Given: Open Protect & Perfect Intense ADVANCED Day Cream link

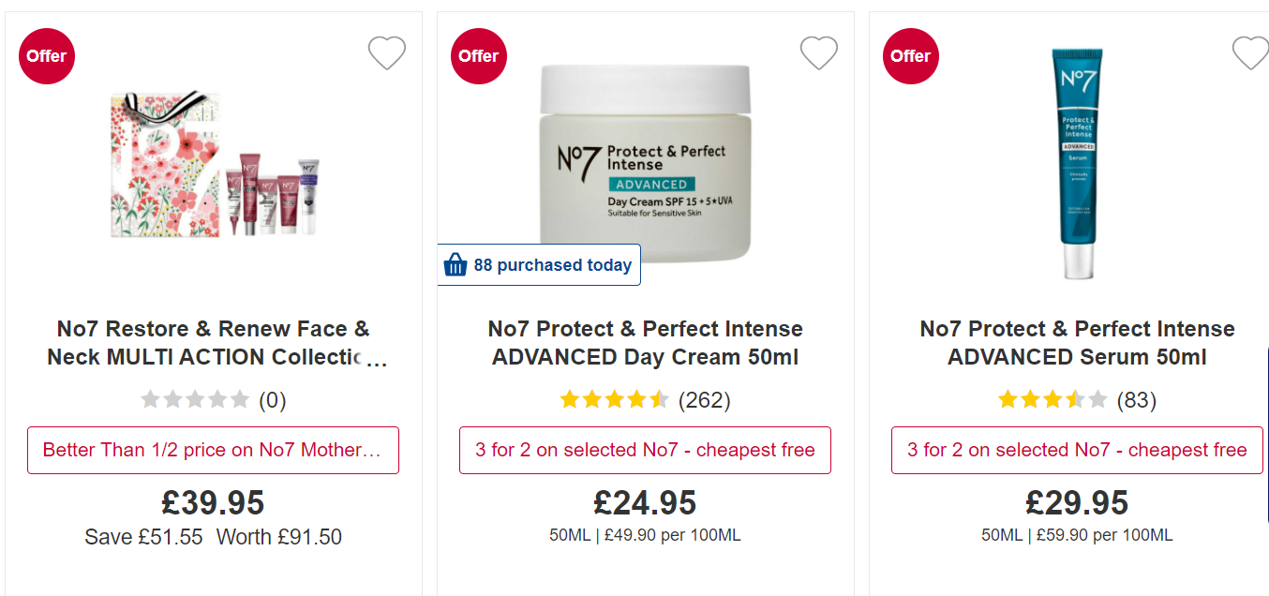Looking at the screenshot, I should [x=645, y=343].
